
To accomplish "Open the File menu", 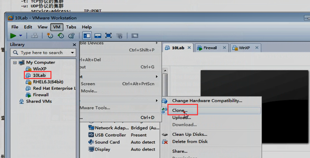I will point(15,27).
